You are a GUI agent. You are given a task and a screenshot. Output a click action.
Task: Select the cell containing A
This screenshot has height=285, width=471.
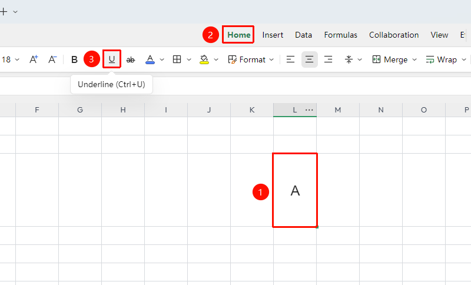(x=295, y=190)
